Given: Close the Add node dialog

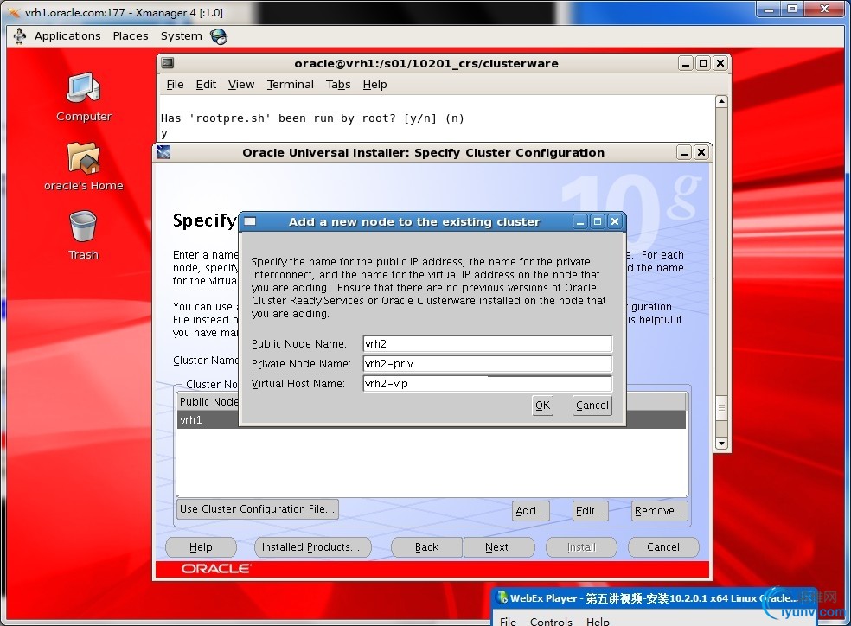Looking at the screenshot, I should (x=615, y=221).
